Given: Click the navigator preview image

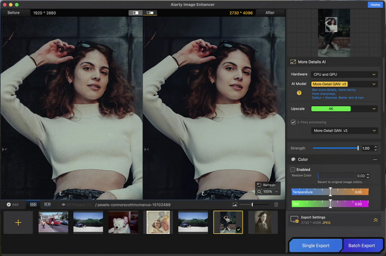Looking at the screenshot, I should coord(334,33).
